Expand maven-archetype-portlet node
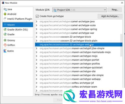The width and height of the screenshot is (125, 104). [x=36, y=60]
